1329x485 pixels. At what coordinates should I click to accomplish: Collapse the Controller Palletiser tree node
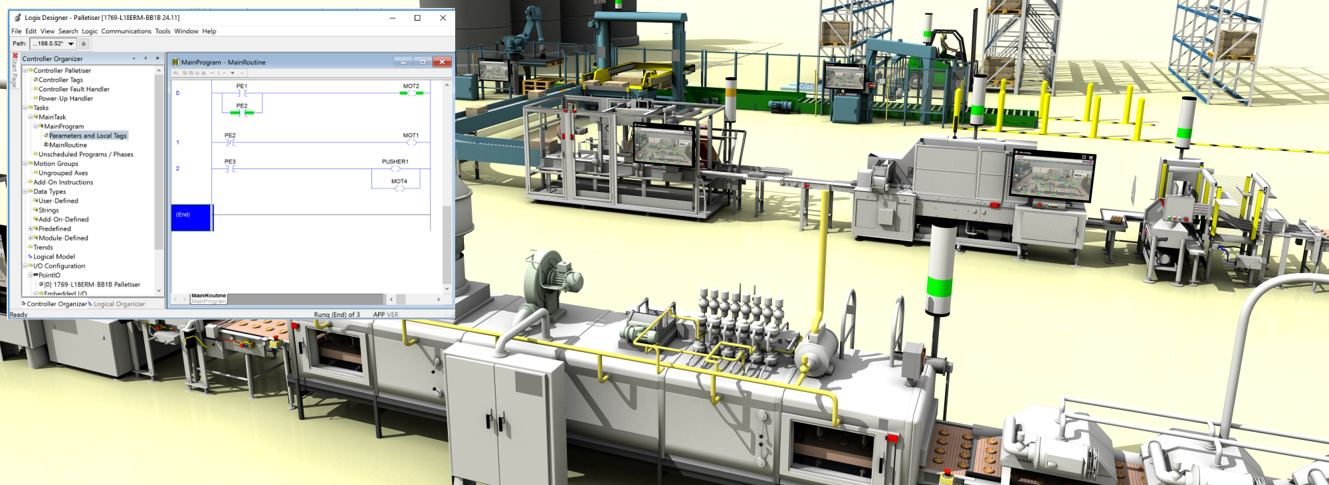point(25,70)
